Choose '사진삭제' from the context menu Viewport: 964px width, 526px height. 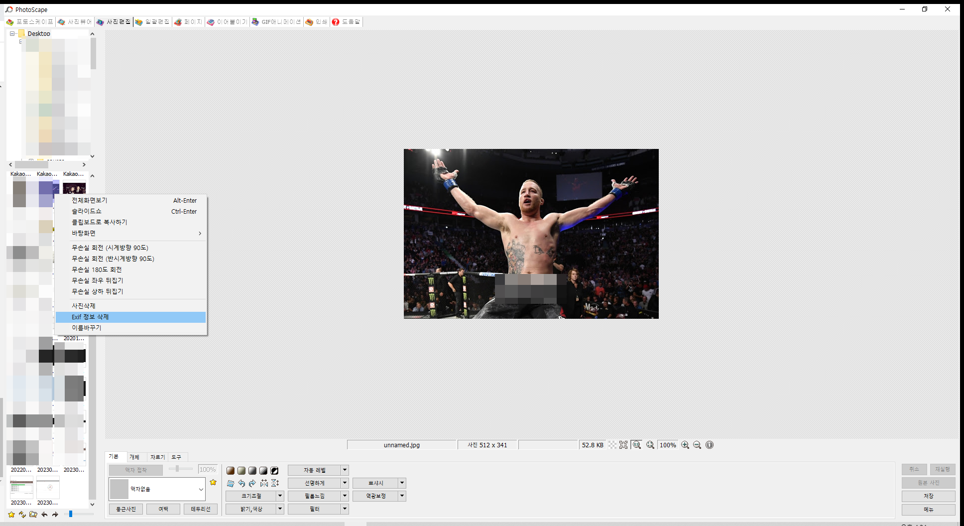[131, 306]
